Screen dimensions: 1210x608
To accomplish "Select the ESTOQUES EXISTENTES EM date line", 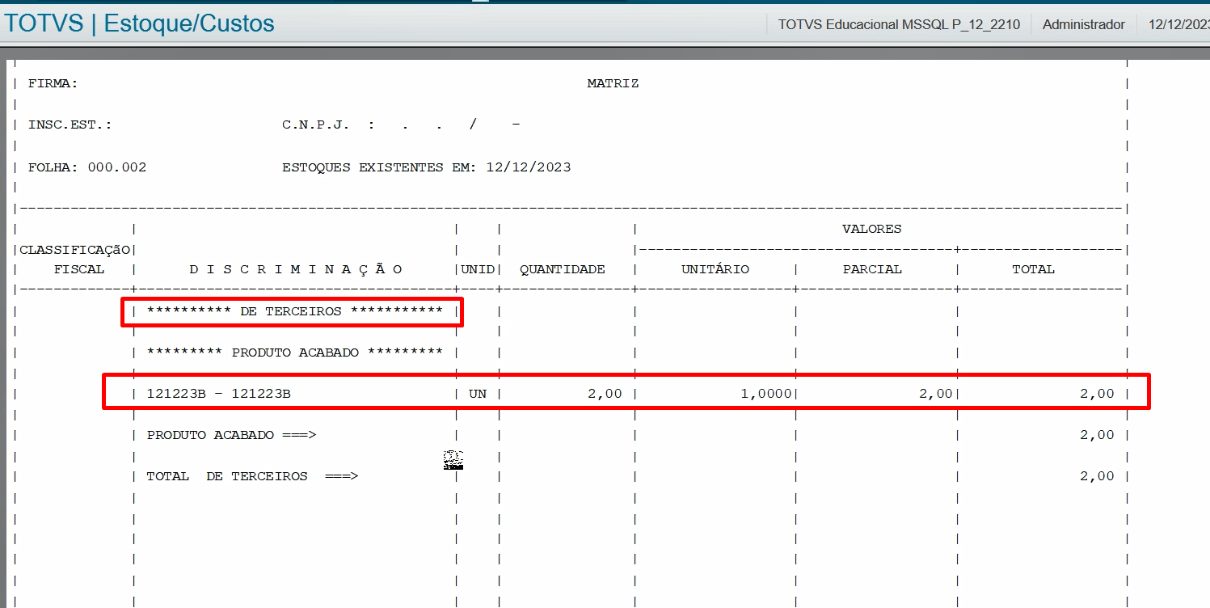I will (x=427, y=167).
